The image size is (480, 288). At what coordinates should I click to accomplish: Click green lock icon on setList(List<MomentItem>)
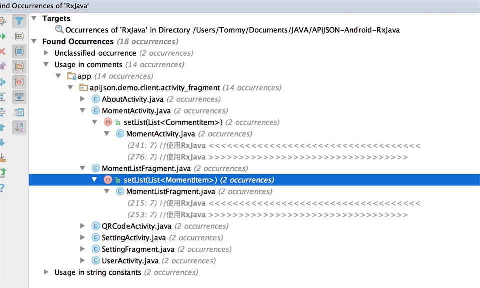click(x=117, y=180)
